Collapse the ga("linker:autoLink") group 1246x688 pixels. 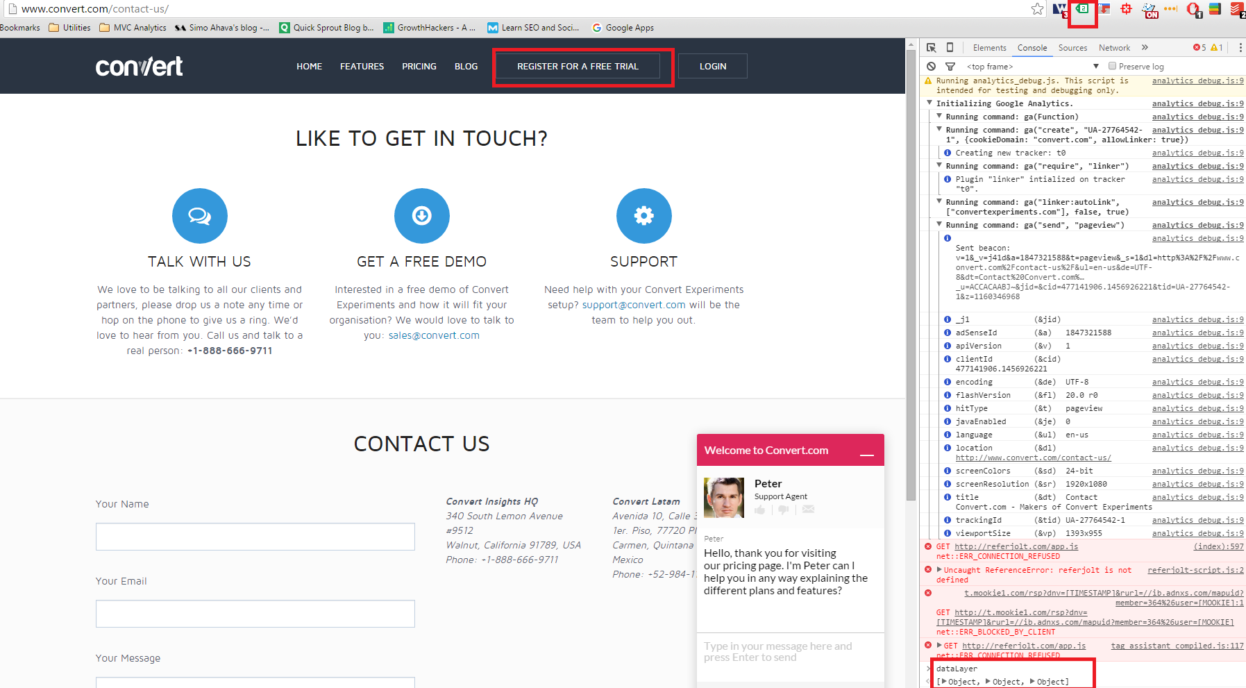point(939,202)
